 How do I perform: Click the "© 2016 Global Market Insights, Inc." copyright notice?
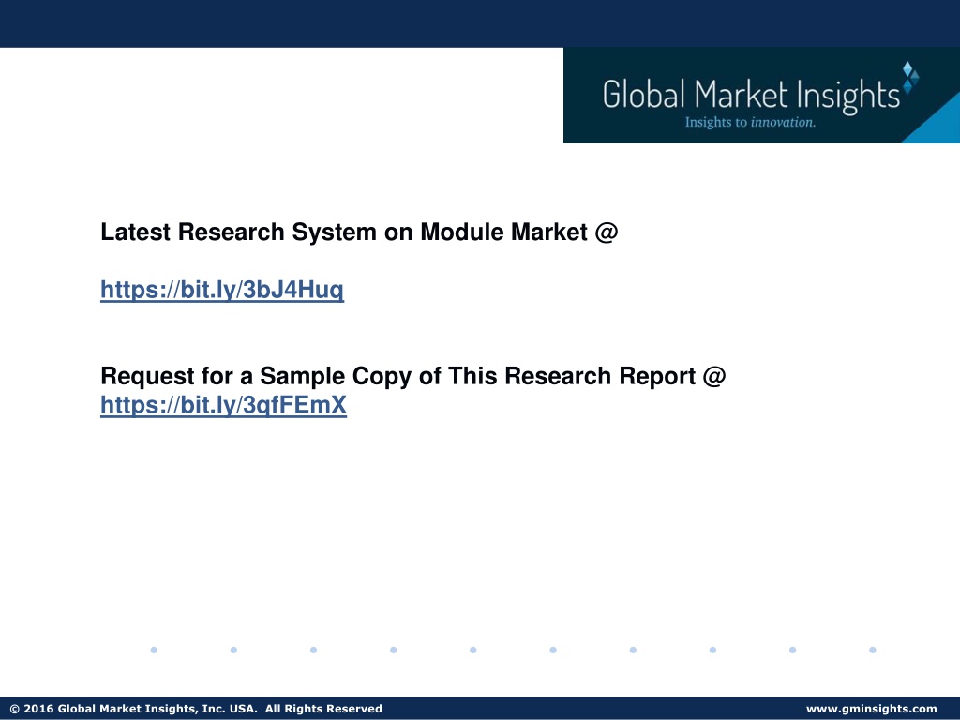[196, 709]
